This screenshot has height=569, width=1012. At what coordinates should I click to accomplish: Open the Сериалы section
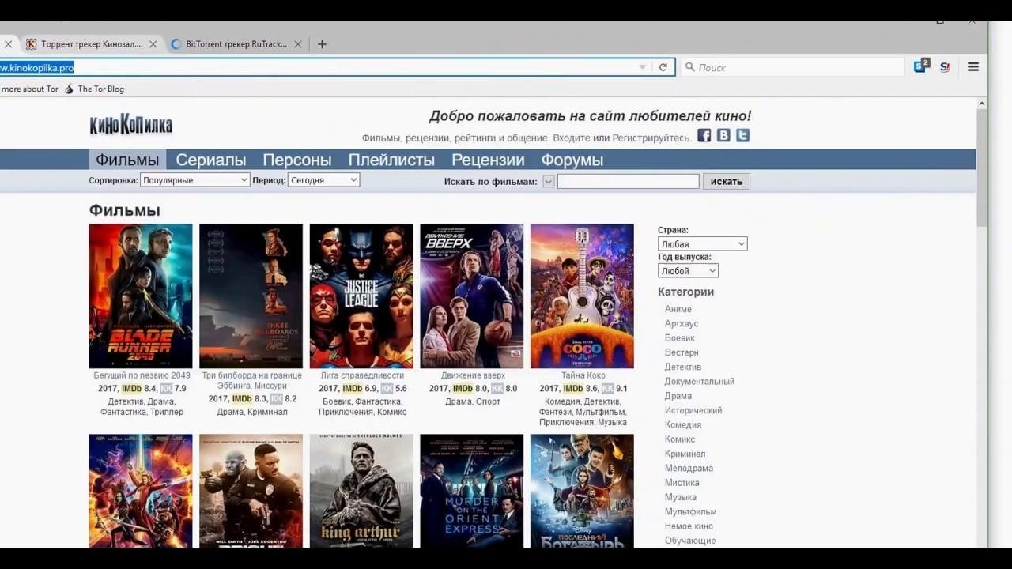[x=211, y=160]
